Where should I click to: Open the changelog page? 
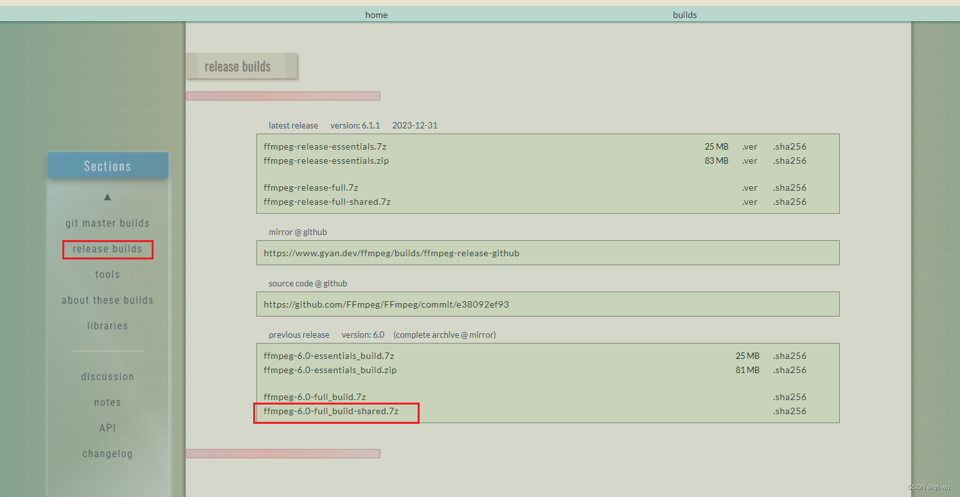pos(107,454)
